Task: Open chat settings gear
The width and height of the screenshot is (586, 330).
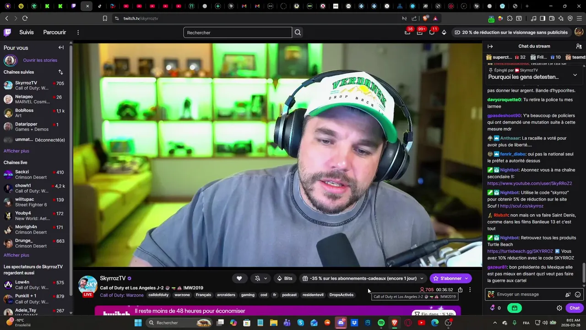Action: [x=559, y=308]
